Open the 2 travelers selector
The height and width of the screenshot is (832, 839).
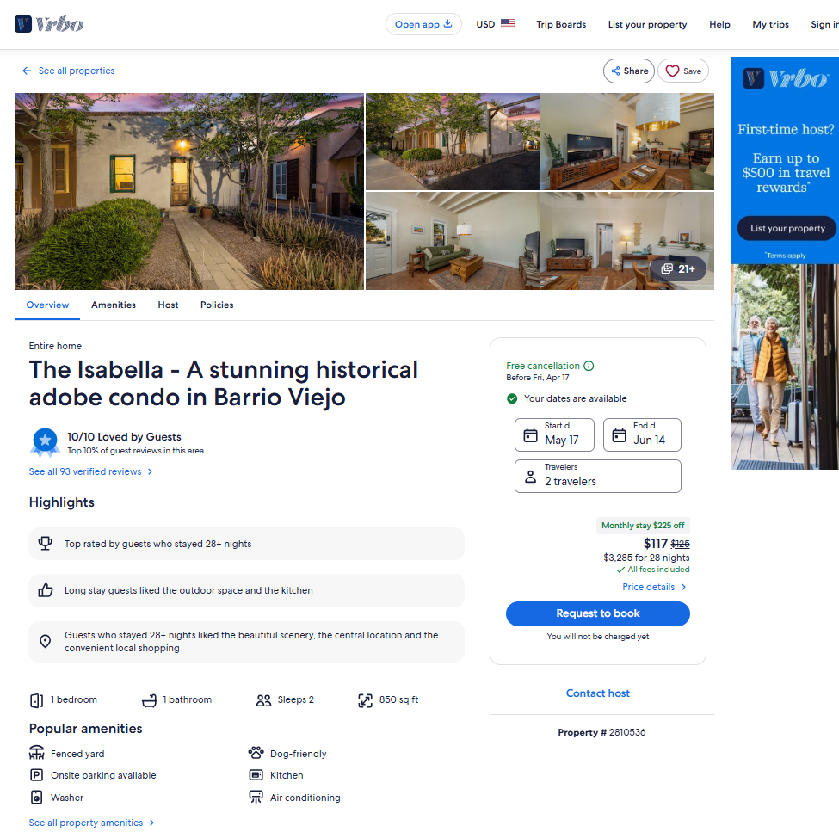598,476
